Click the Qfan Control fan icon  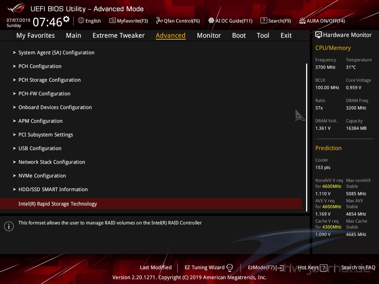(x=159, y=21)
